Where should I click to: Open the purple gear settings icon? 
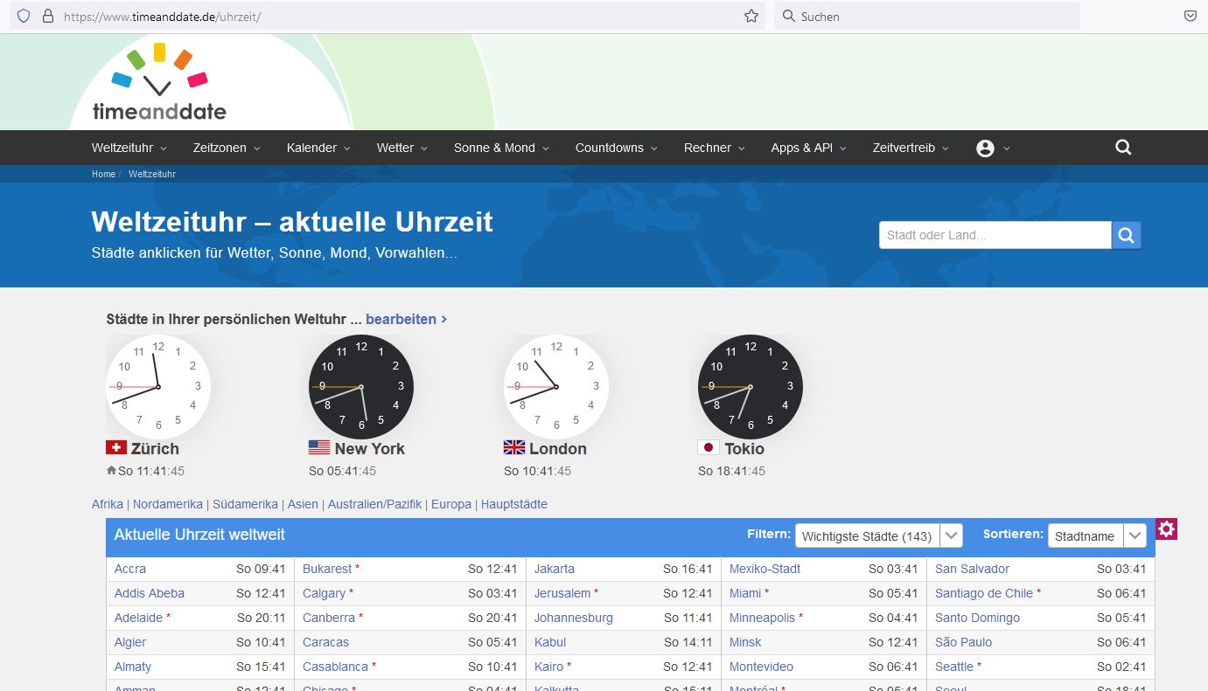point(1166,529)
